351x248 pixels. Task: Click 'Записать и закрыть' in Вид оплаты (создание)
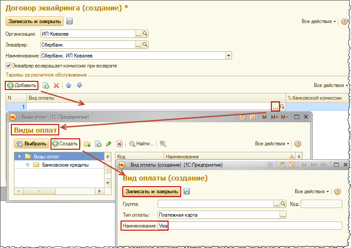click(152, 191)
